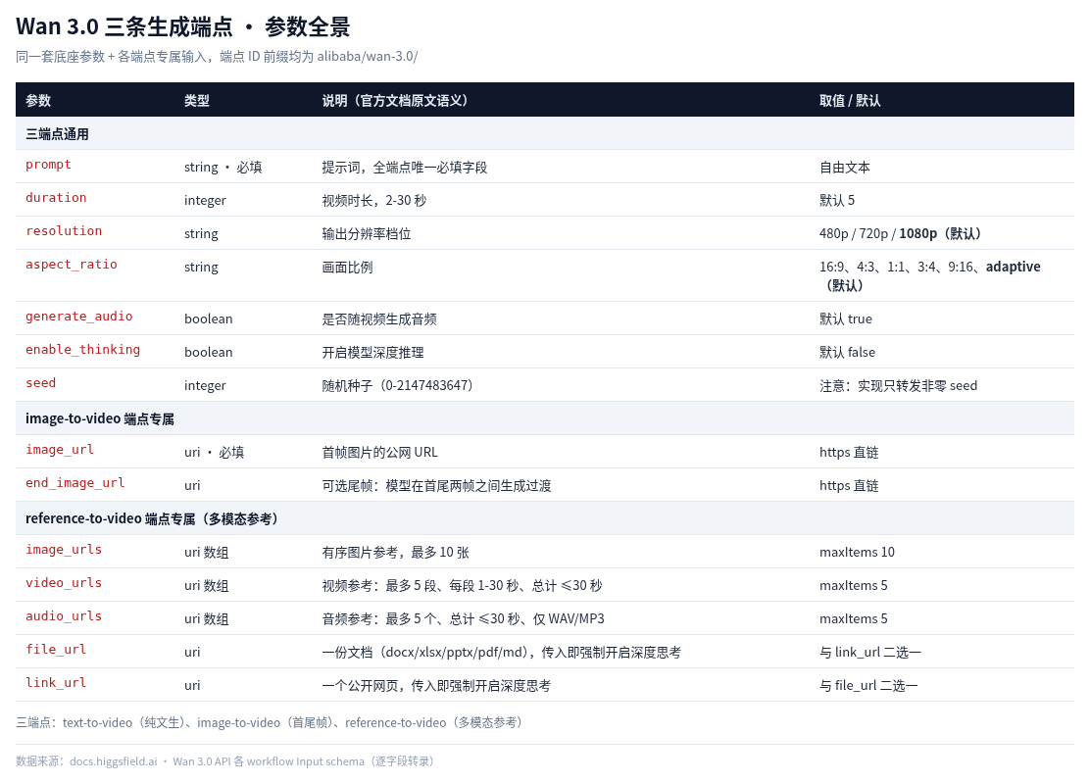1090x784 pixels.
Task: Click the 'string' type in resolution row
Action: 201,233
